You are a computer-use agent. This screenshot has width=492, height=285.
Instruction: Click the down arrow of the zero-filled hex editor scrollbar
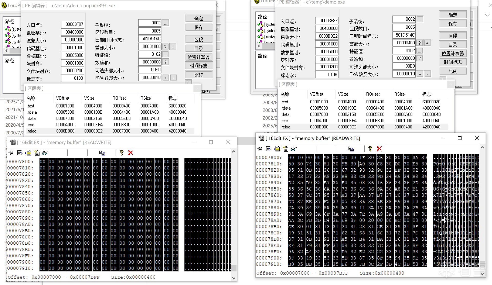(233, 278)
